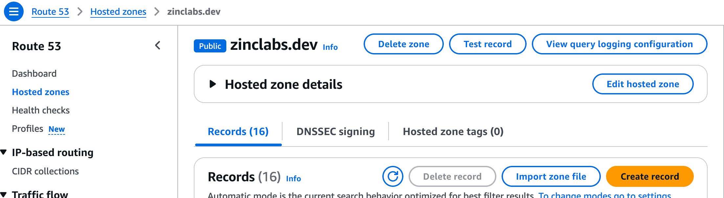Click the Test record button

pos(487,44)
